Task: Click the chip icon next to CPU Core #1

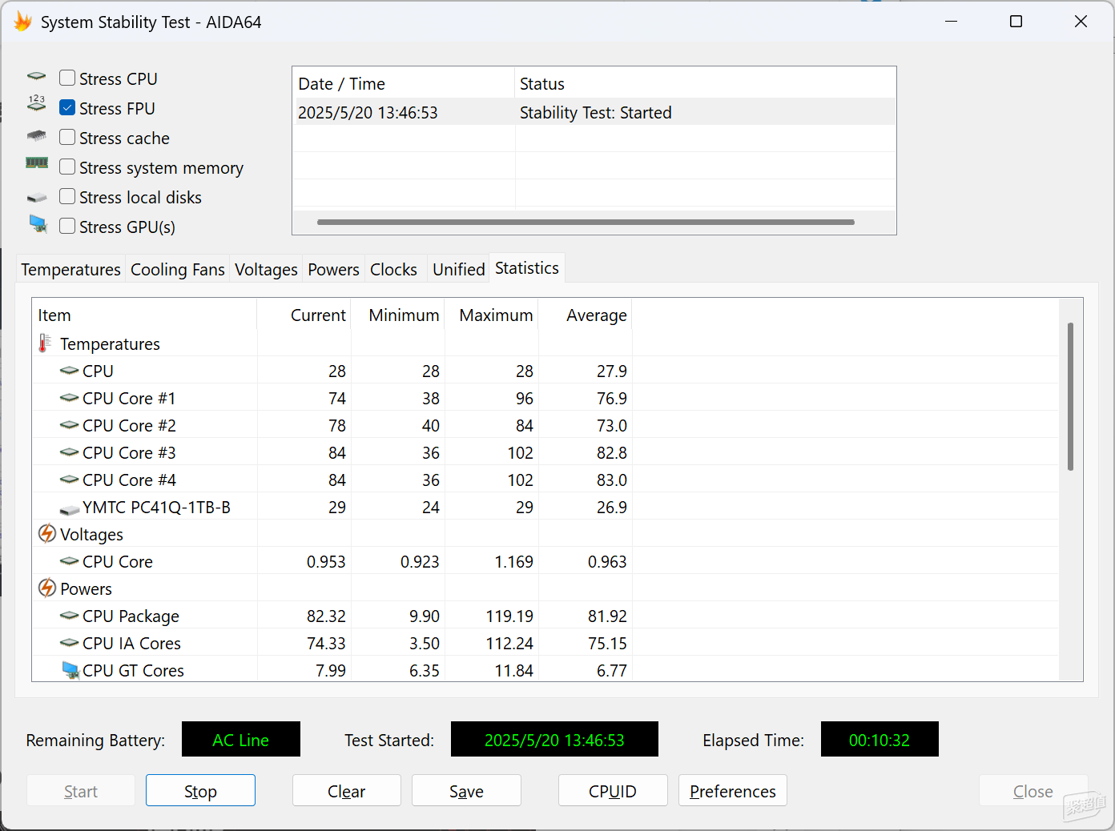Action: pyautogui.click(x=70, y=398)
